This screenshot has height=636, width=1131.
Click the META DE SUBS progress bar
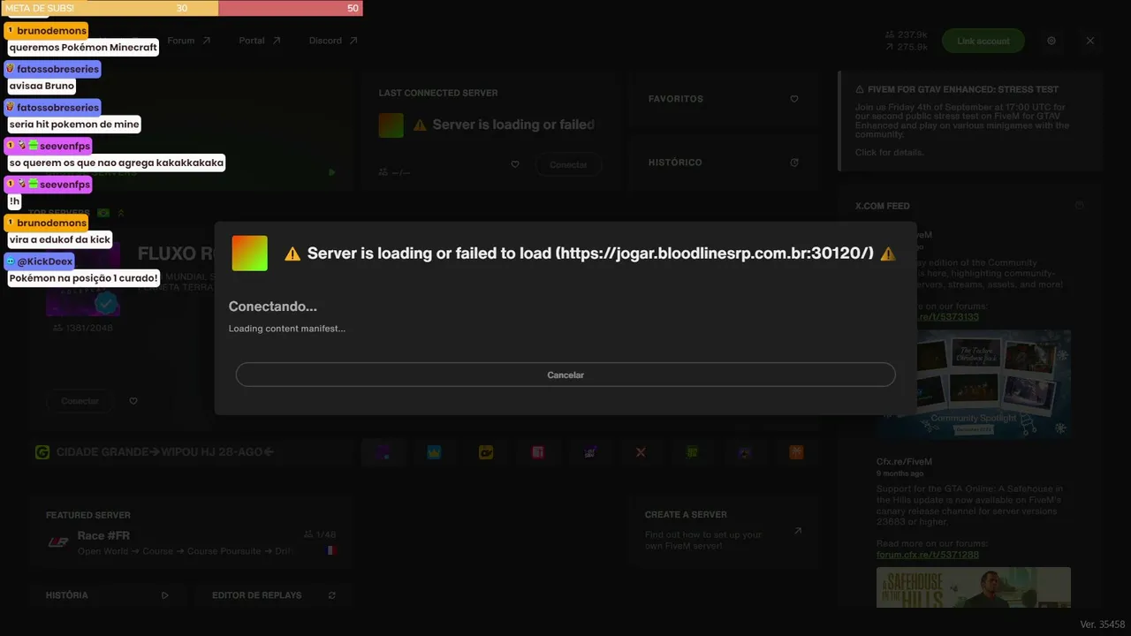click(181, 8)
